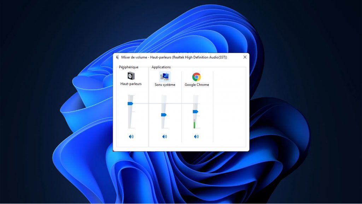This screenshot has height=204, width=362.
Task: Mute the Haut-parleurs device
Action: (131, 136)
